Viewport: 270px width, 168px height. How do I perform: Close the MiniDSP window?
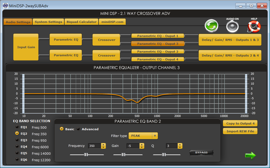coord(262,6)
